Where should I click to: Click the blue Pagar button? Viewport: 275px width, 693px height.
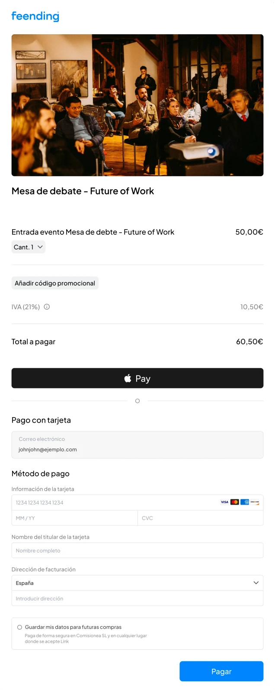221,671
